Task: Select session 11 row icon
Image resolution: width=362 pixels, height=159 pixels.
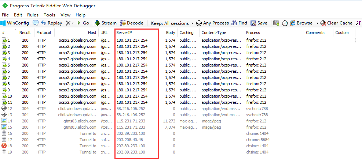Action: pos(5,102)
